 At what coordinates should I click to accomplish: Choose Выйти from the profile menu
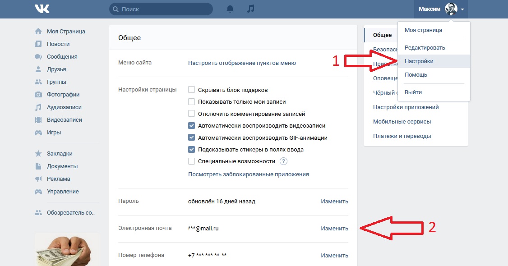click(x=413, y=92)
